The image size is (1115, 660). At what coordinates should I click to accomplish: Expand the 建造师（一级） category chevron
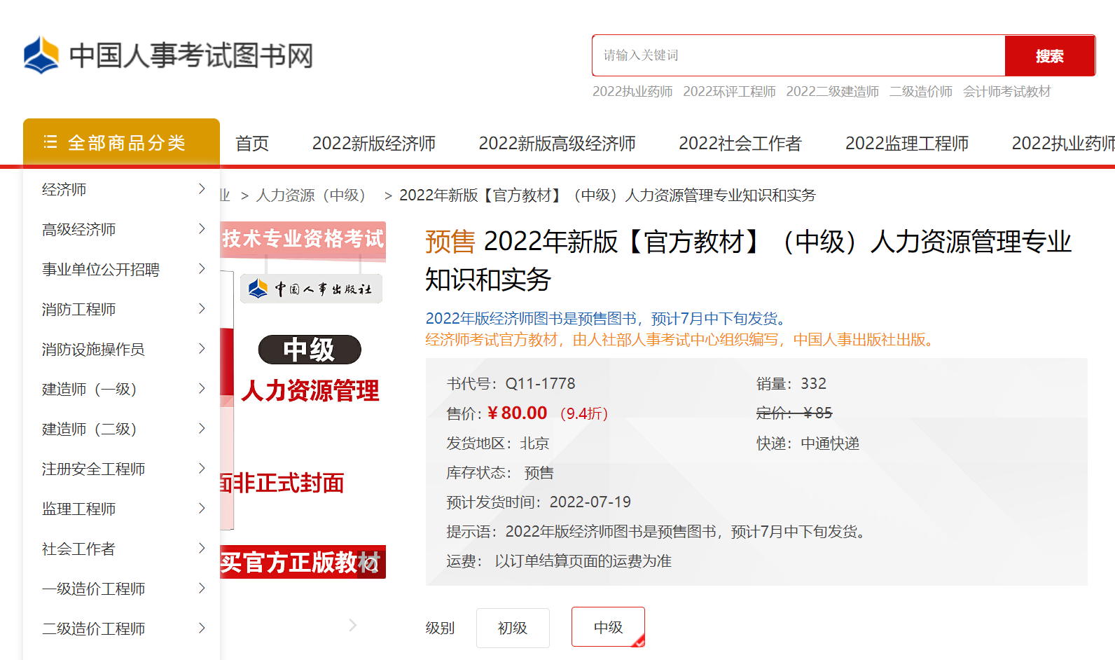click(x=202, y=388)
